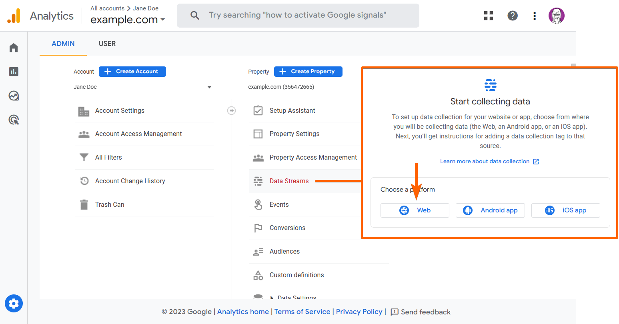The width and height of the screenshot is (619, 324).
Task: Click the Property Access Management people icon
Action: 258,158
